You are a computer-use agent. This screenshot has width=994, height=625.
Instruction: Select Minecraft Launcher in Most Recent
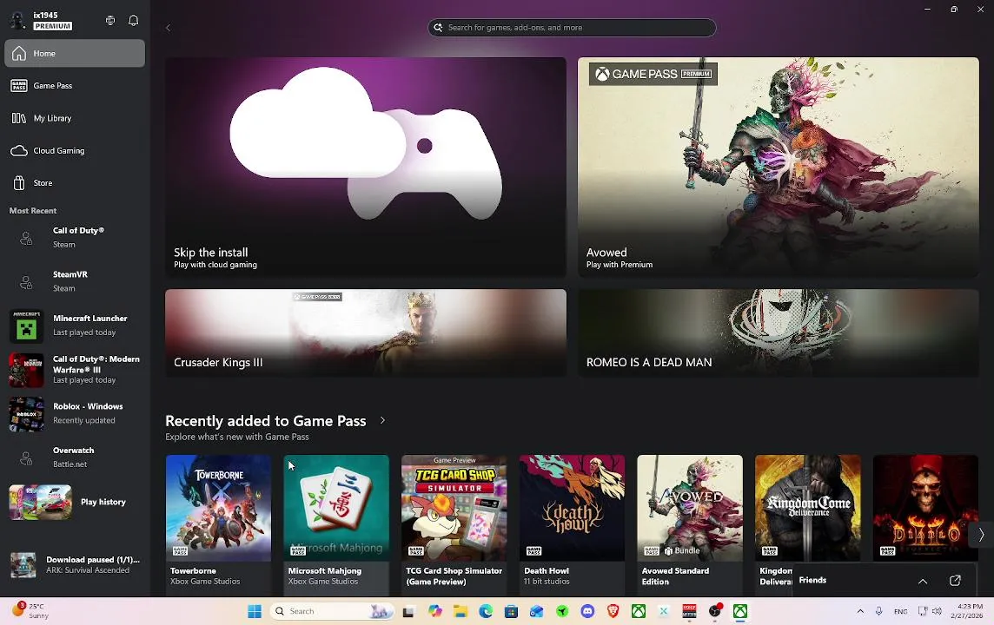pos(75,326)
